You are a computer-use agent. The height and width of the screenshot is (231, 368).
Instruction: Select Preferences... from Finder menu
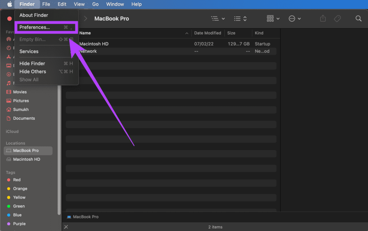(x=46, y=27)
